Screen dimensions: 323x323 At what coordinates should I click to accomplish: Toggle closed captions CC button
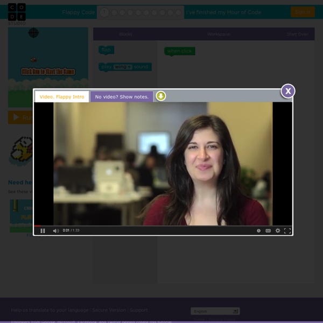pos(268,231)
